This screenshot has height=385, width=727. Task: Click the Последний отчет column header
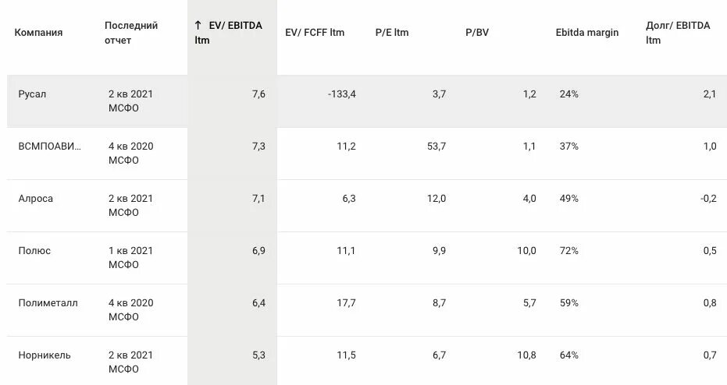click(131, 33)
